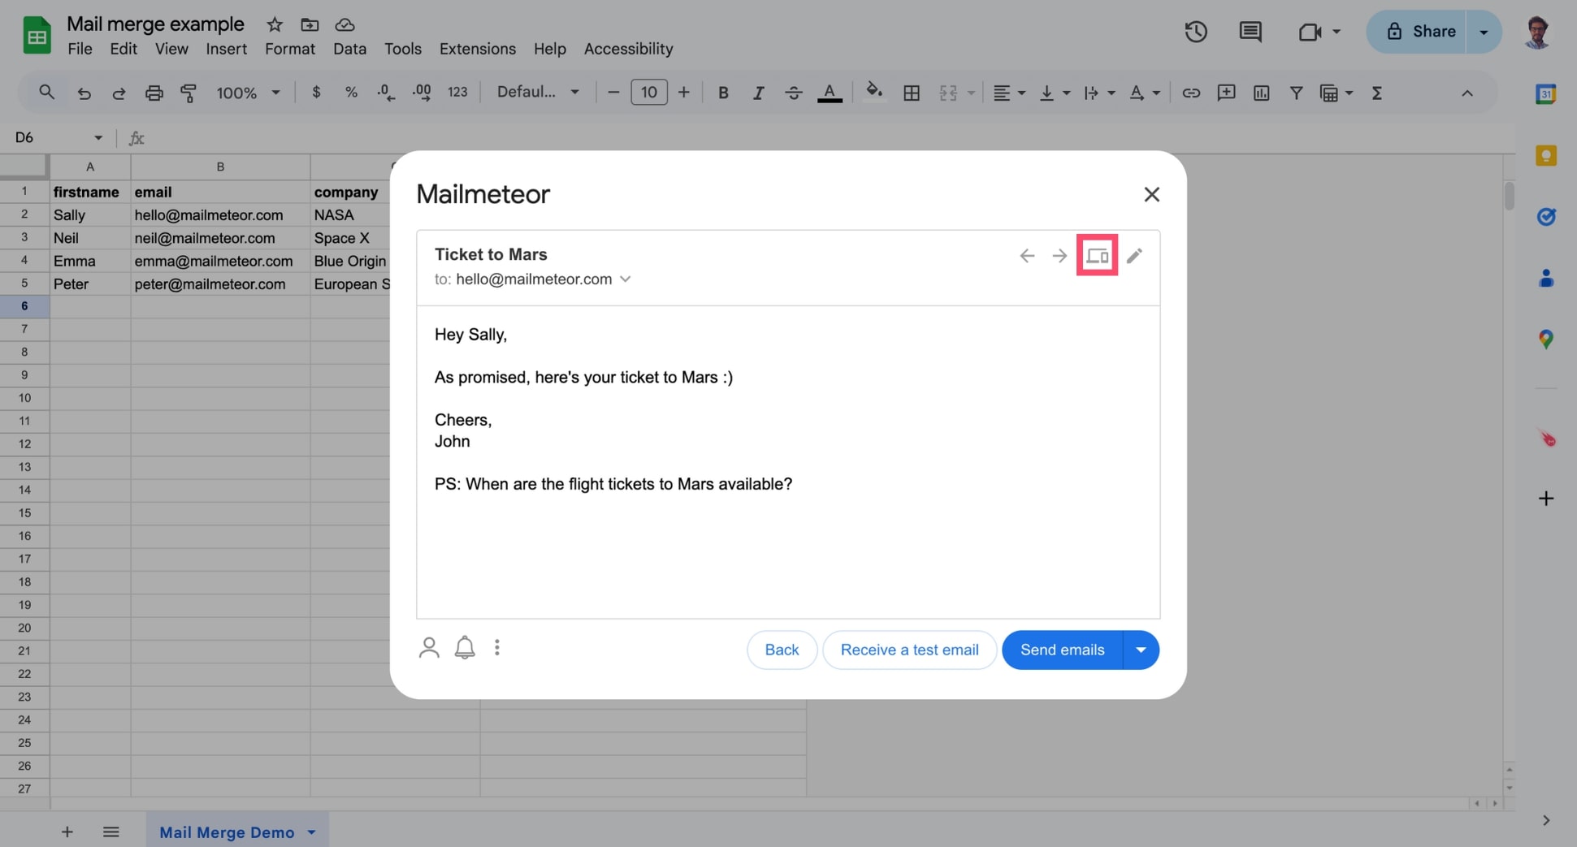This screenshot has height=847, width=1577.
Task: Format as currency dollar icon
Action: [x=316, y=93]
